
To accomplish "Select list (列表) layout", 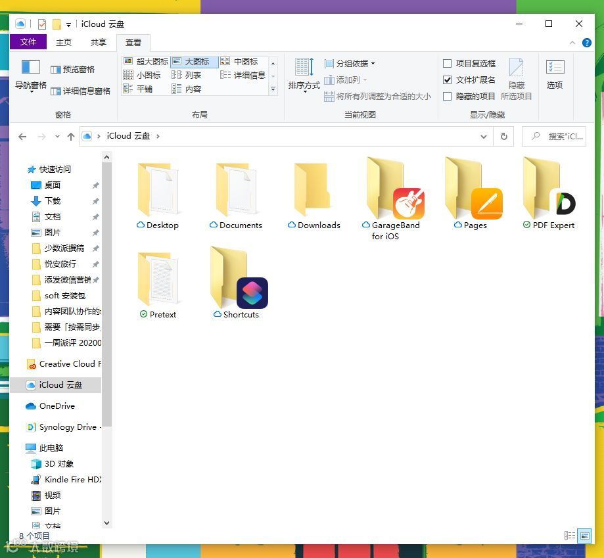I will coord(187,75).
